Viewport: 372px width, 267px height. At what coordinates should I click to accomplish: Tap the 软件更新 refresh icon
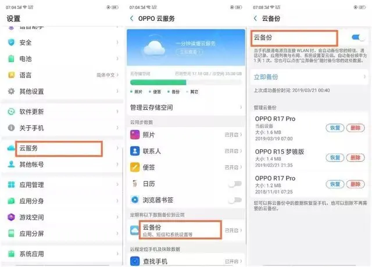tap(10, 111)
